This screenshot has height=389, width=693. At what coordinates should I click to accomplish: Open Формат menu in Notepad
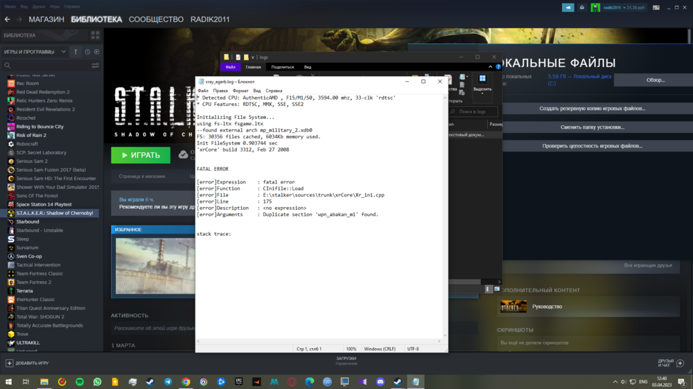(240, 91)
